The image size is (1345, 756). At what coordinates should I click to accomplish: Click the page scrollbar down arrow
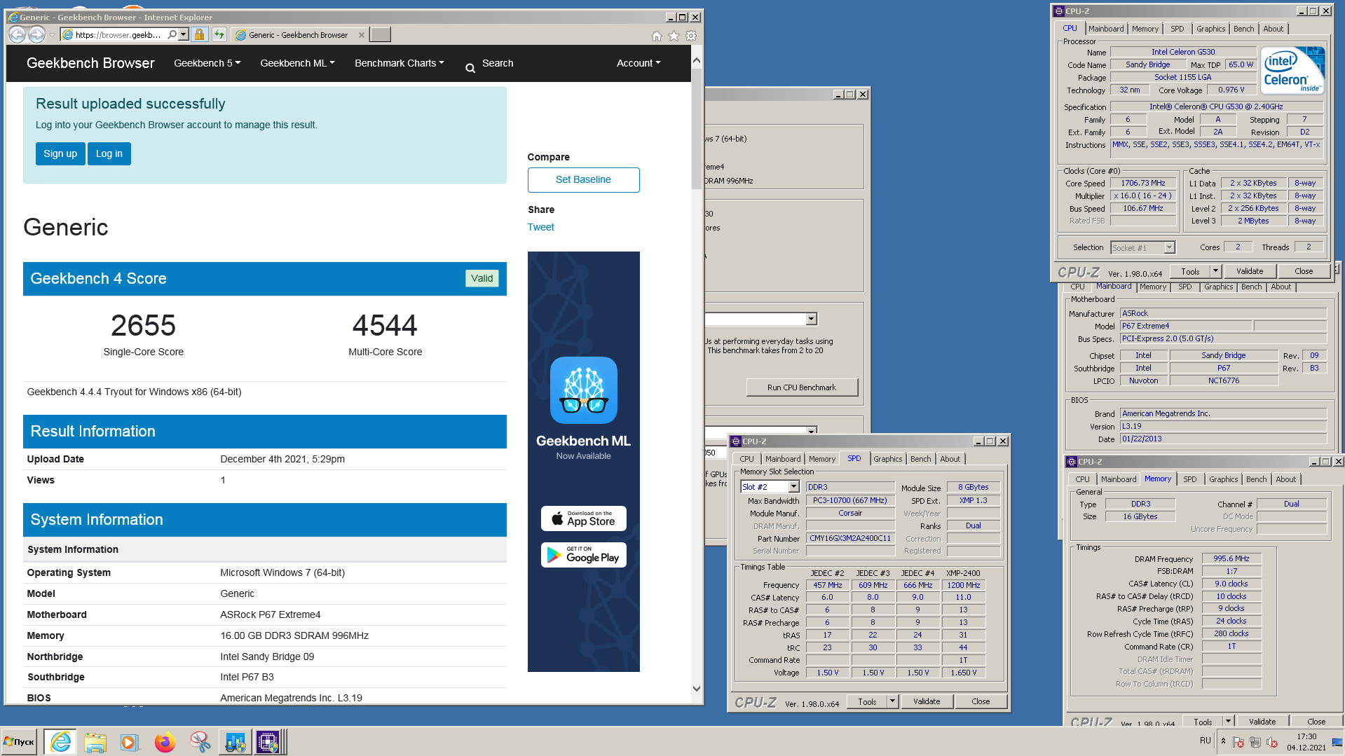pyautogui.click(x=696, y=689)
